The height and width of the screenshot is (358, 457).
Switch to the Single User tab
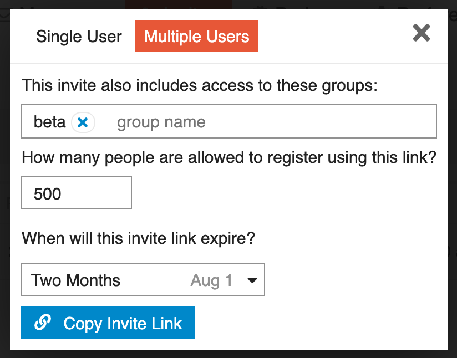(x=79, y=37)
